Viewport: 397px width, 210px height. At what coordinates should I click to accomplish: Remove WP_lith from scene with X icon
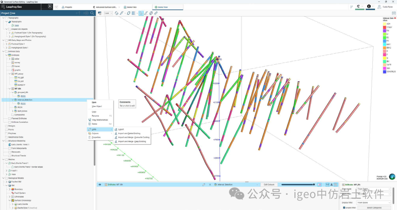click(x=210, y=185)
